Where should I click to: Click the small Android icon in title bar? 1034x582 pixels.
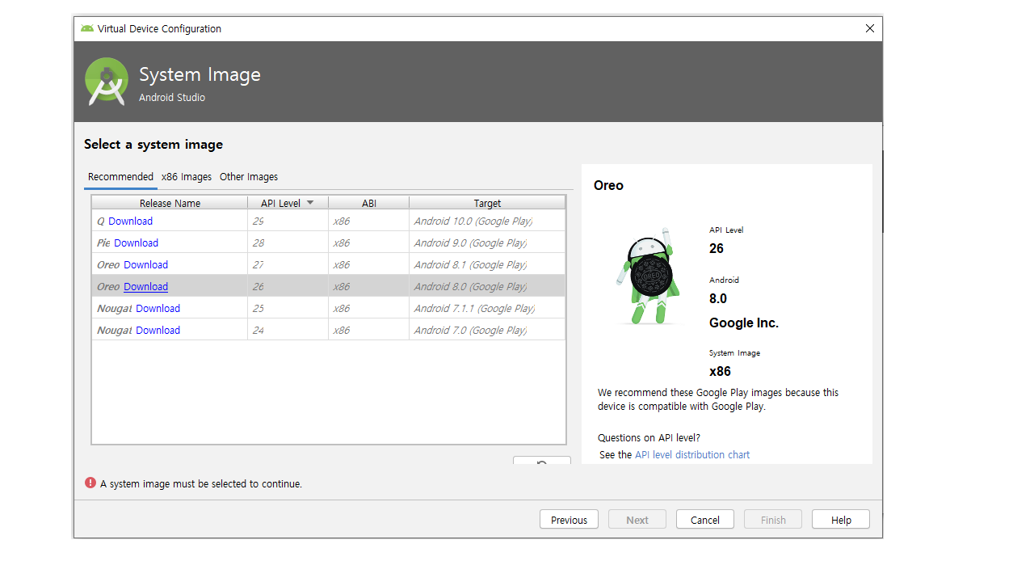[87, 28]
